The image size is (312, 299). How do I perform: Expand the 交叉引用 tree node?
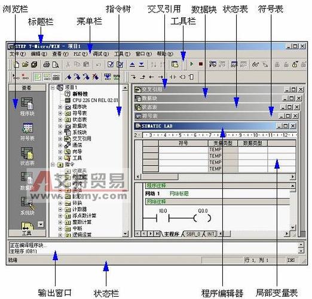[x=60, y=139]
